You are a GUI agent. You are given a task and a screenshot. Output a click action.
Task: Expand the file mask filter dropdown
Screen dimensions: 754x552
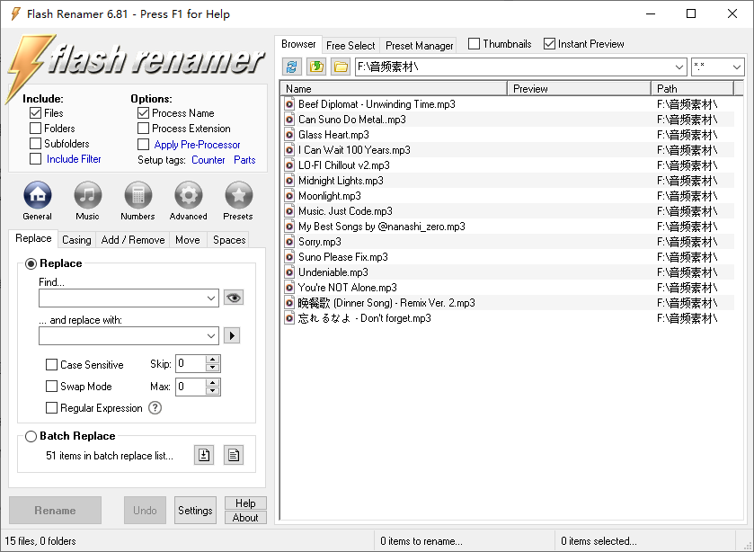(737, 67)
